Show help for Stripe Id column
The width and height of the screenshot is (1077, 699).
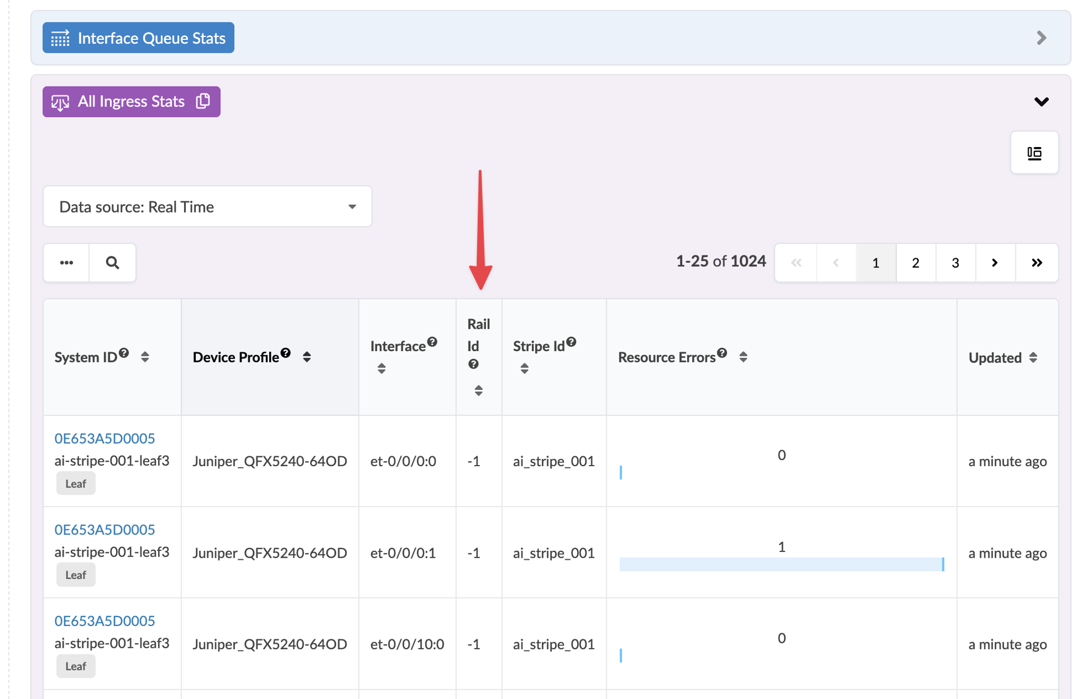[x=571, y=342]
